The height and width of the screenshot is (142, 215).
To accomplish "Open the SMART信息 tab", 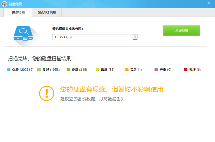I will [47, 12].
